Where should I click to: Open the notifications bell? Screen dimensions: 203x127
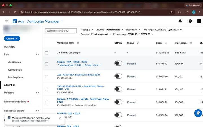pos(180,21)
